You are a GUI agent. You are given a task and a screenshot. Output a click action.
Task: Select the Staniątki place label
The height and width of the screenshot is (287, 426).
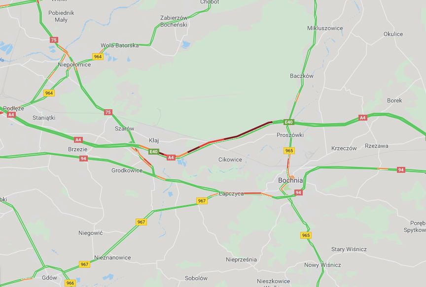44,118
